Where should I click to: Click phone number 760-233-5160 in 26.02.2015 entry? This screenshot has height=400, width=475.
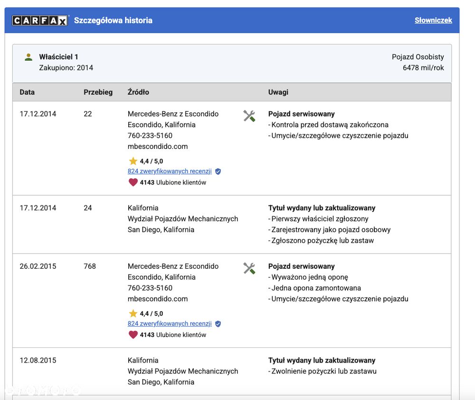coord(150,288)
